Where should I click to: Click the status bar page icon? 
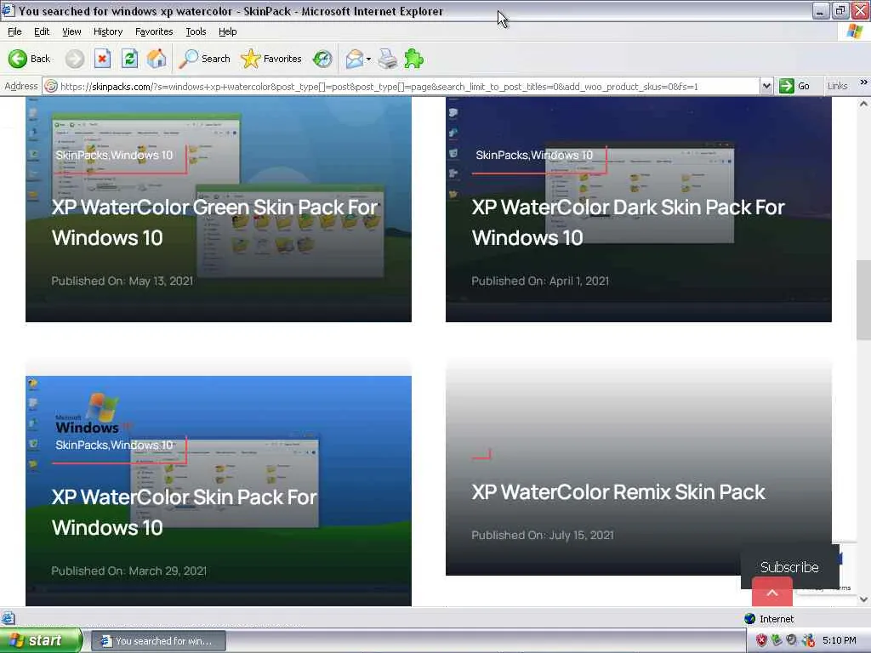(8, 618)
